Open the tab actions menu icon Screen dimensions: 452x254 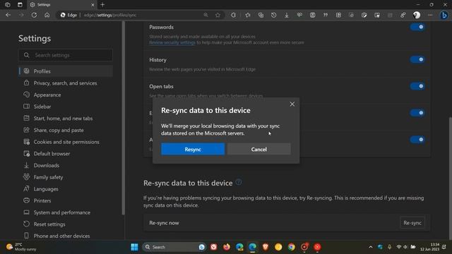tap(20, 5)
